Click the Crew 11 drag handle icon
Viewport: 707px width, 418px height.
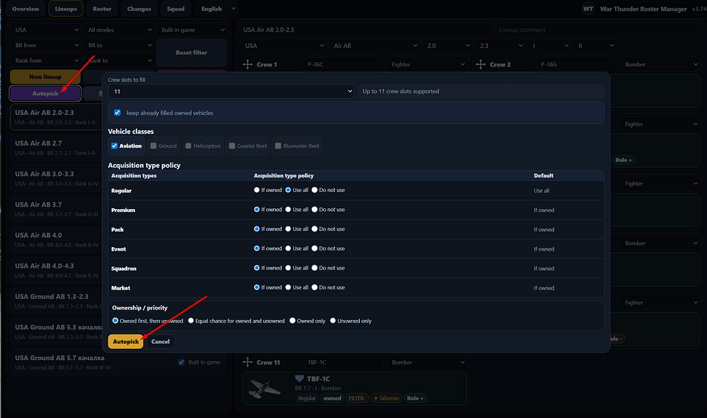coord(247,362)
